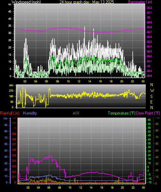Click the 'S' compass direction label
Viewport: 161px width, 192px height.
pos(151,97)
